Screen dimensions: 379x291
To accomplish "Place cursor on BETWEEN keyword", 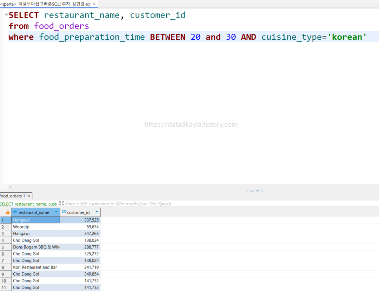I will pyautogui.click(x=167, y=37).
